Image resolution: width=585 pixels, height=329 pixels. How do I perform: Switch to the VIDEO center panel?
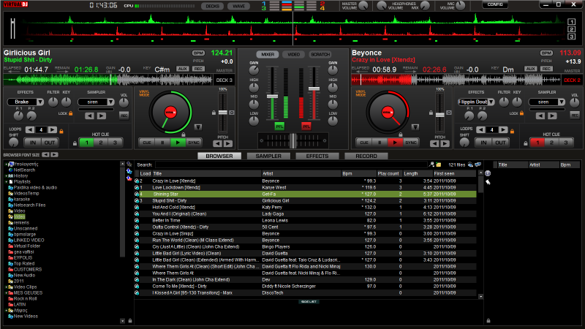pyautogui.click(x=294, y=54)
